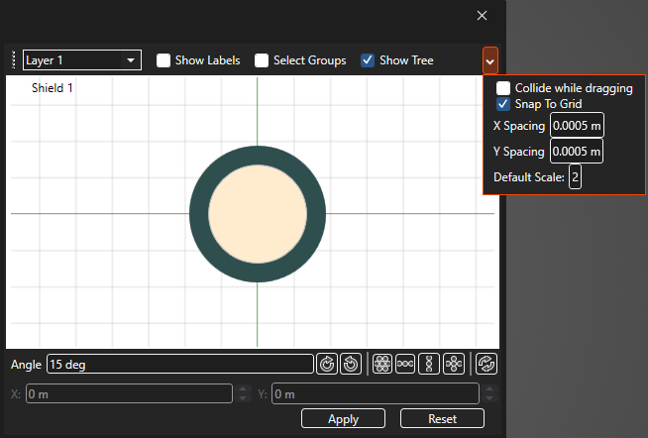Image resolution: width=648 pixels, height=438 pixels.
Task: Select the cream inner conductor circle
Action: (x=258, y=214)
